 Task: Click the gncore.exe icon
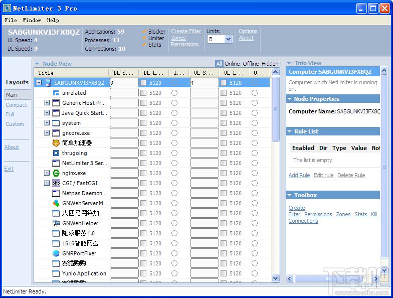pos(56,133)
